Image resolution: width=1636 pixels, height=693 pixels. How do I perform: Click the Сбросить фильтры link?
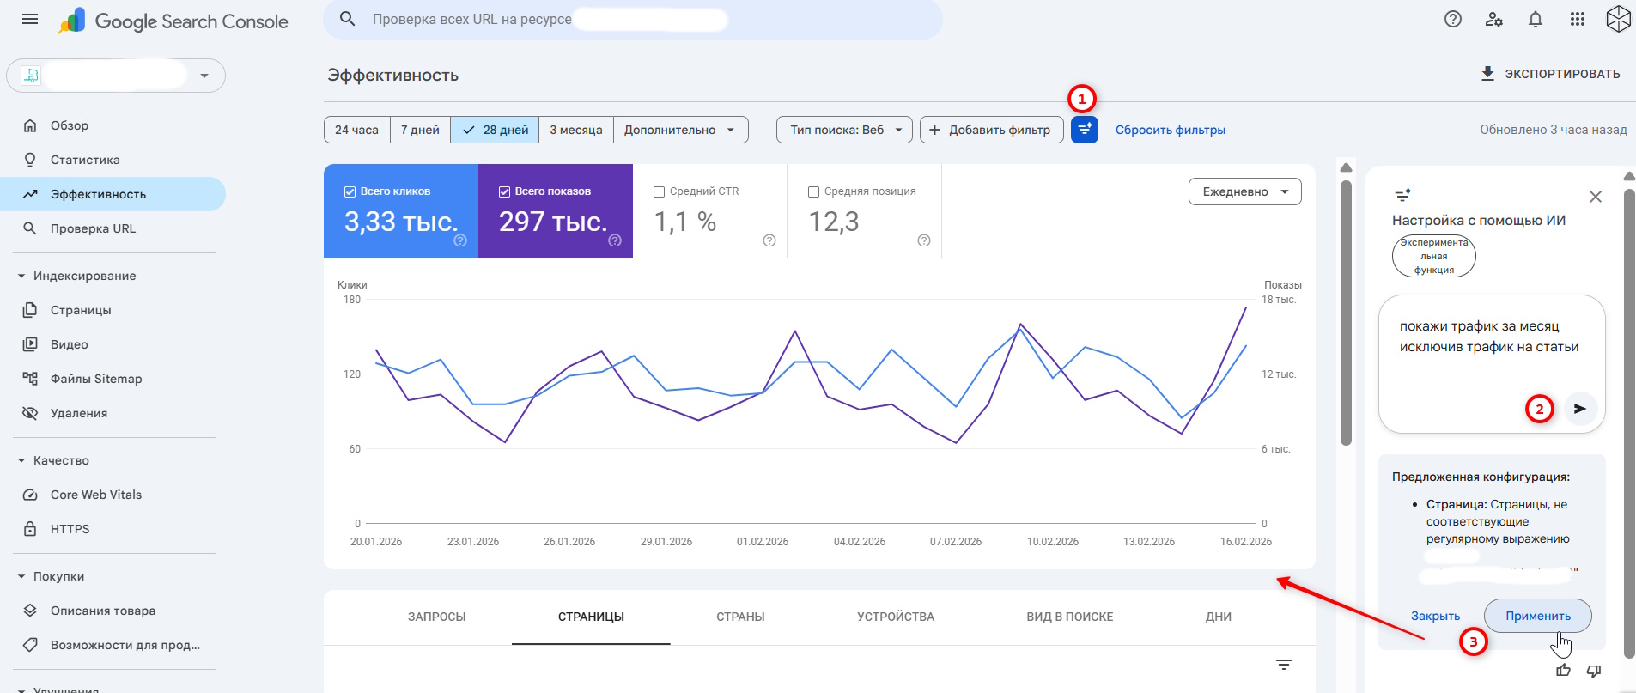(1170, 130)
